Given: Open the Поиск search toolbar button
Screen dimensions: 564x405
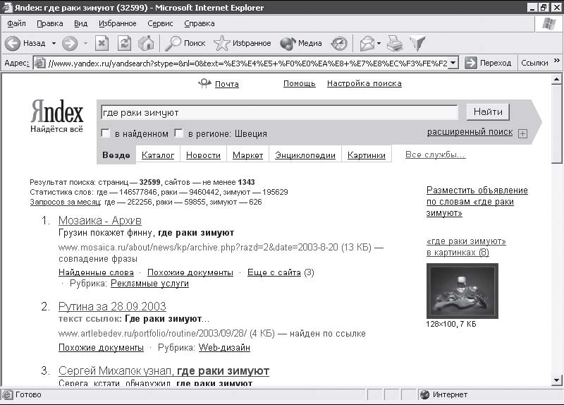Looking at the screenshot, I should coord(185,43).
